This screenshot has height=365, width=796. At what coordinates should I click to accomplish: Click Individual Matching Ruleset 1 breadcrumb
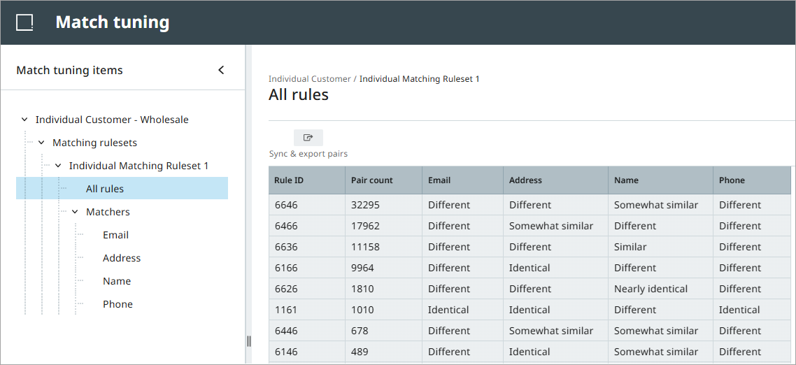point(419,79)
